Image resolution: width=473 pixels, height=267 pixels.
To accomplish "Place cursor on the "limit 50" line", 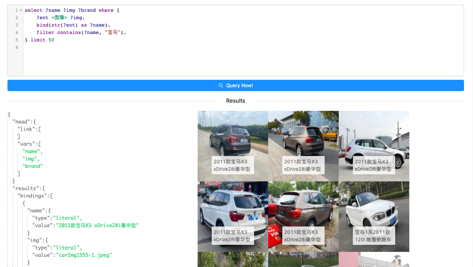I will point(42,40).
